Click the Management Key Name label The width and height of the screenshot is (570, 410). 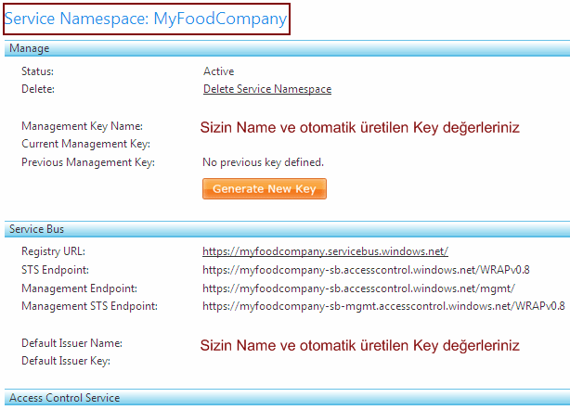click(x=82, y=126)
